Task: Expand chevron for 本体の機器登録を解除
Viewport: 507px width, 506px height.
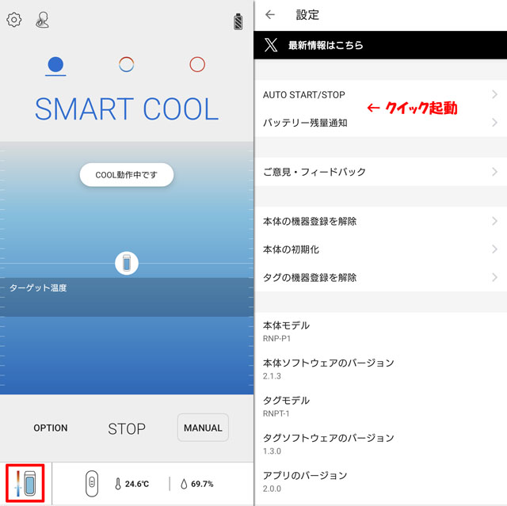Action: pyautogui.click(x=494, y=221)
